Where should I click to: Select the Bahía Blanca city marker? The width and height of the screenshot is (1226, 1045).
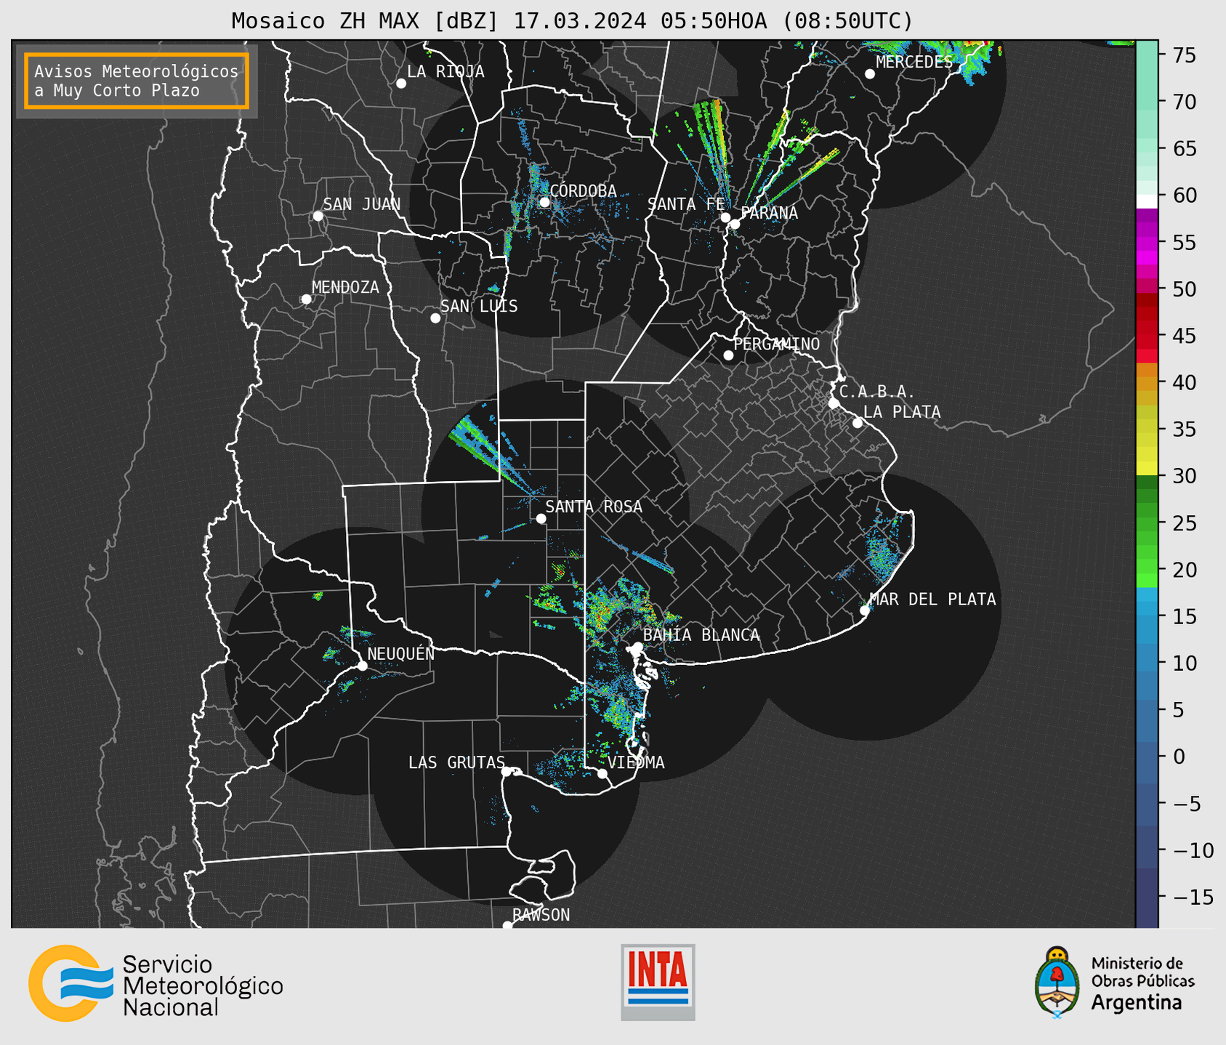point(637,647)
